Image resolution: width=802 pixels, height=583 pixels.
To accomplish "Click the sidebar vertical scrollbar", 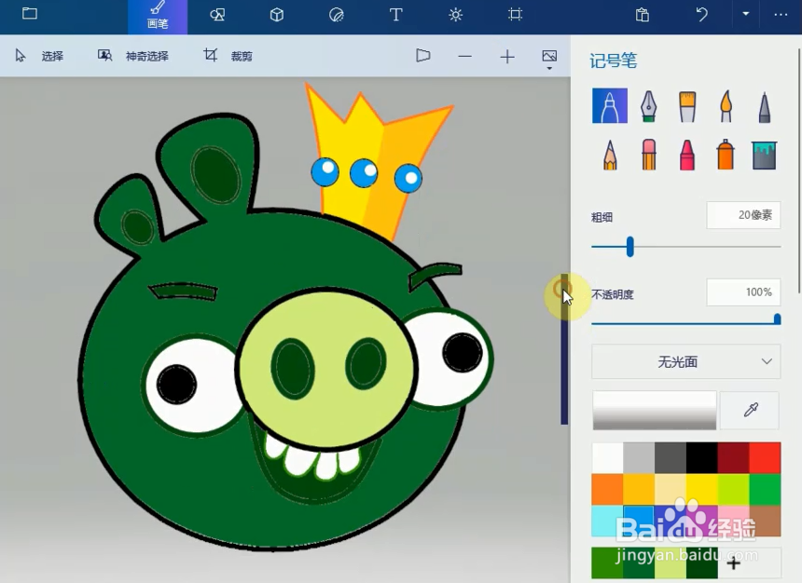I will [x=799, y=171].
